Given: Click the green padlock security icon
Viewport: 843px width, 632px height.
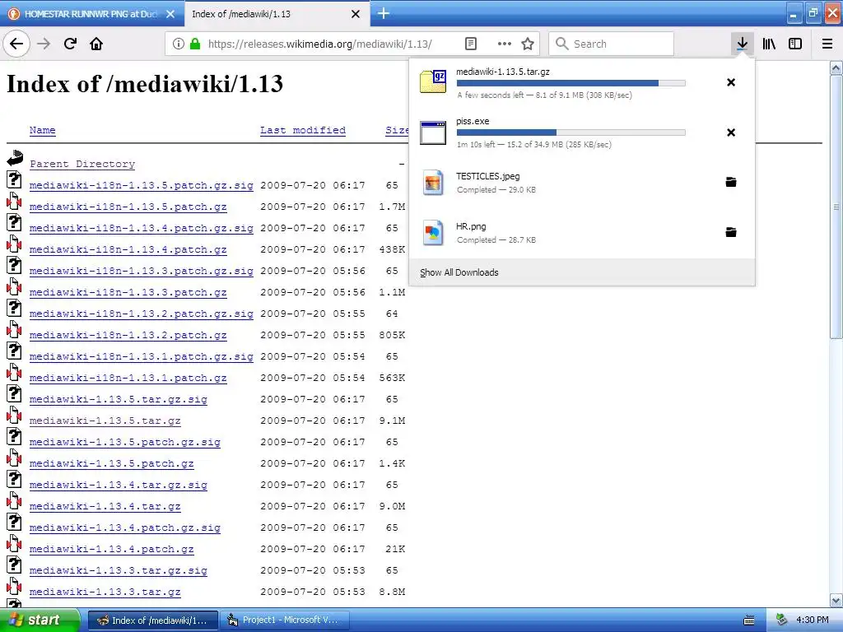Looking at the screenshot, I should pyautogui.click(x=194, y=44).
